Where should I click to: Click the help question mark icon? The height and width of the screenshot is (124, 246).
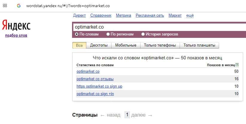[x=237, y=65]
